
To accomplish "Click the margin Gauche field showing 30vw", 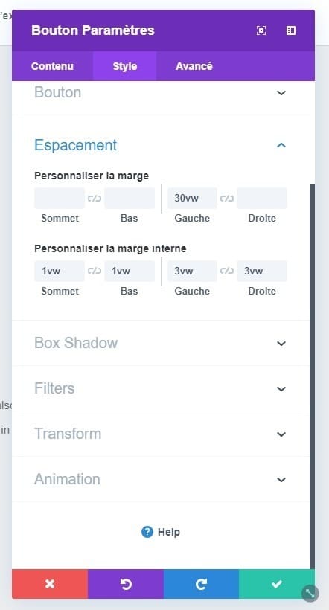I will click(192, 199).
